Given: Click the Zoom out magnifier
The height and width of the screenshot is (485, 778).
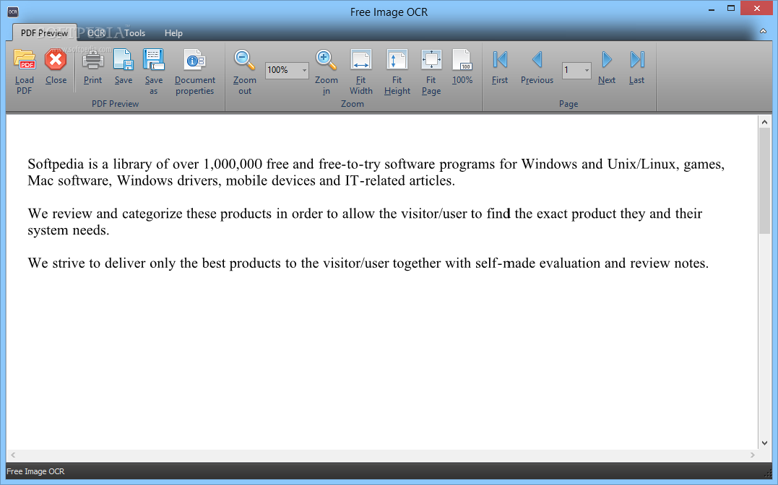Looking at the screenshot, I should 244,59.
